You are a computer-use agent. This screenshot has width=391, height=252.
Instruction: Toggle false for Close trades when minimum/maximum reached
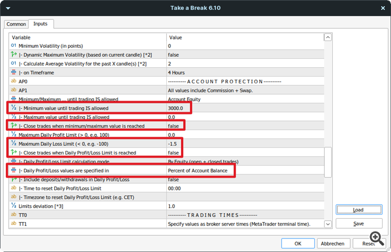[174, 126]
